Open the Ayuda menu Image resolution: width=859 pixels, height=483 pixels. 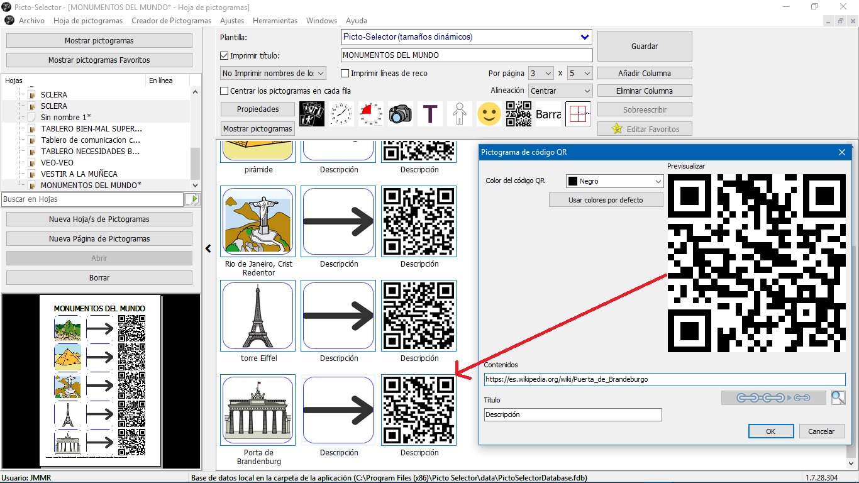click(x=357, y=21)
